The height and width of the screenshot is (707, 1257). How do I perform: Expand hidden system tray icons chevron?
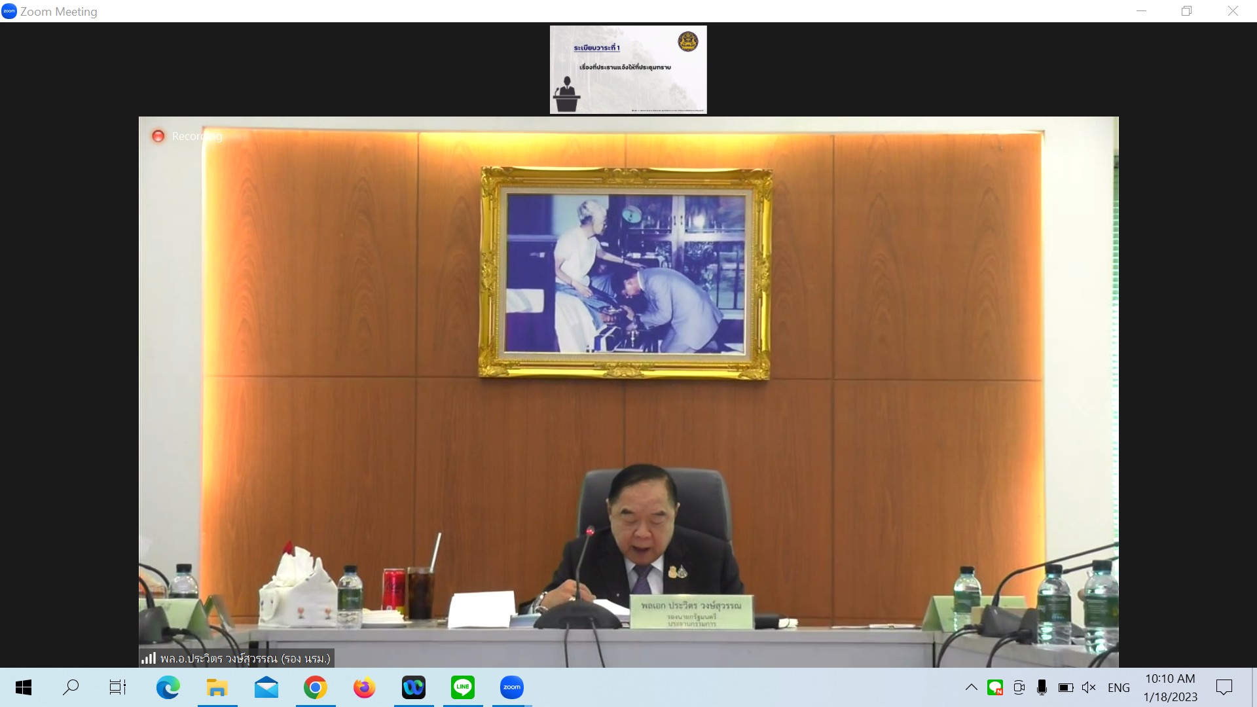[x=972, y=687]
